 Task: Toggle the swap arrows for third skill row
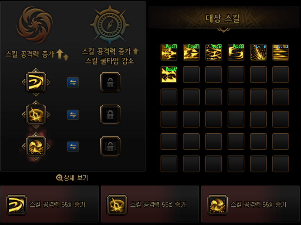73,147
